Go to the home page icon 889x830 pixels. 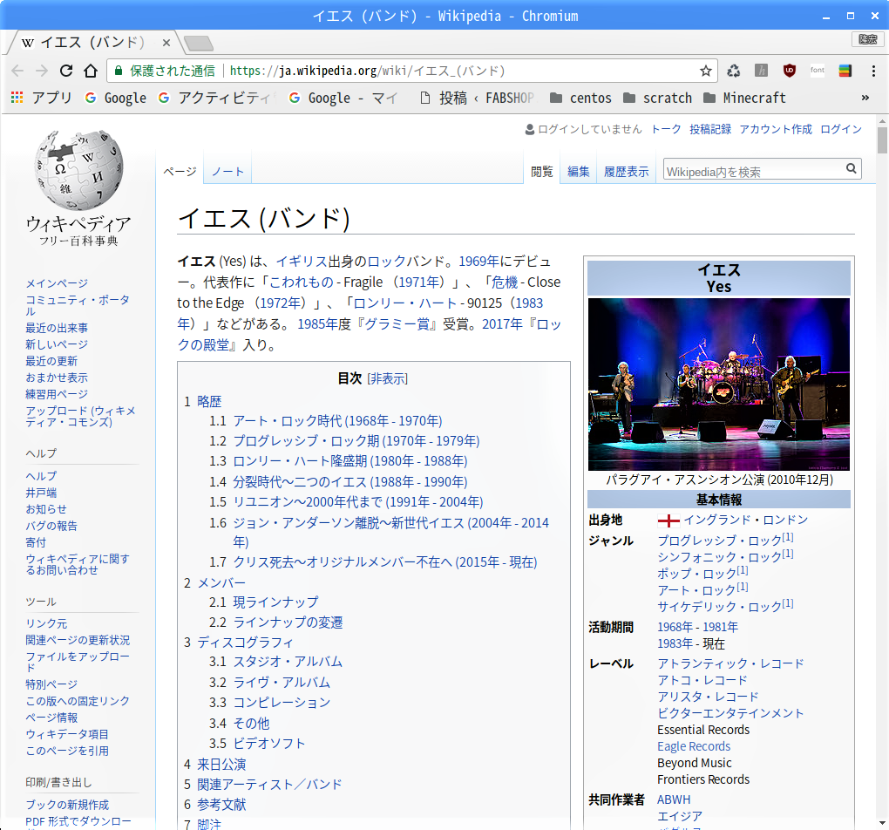pos(91,71)
